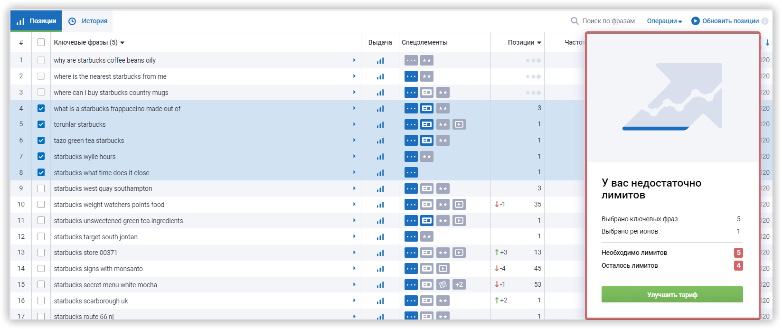The height and width of the screenshot is (329, 782).
Task: Click the blue down-arrow at table's right edge
Action: click(x=767, y=42)
